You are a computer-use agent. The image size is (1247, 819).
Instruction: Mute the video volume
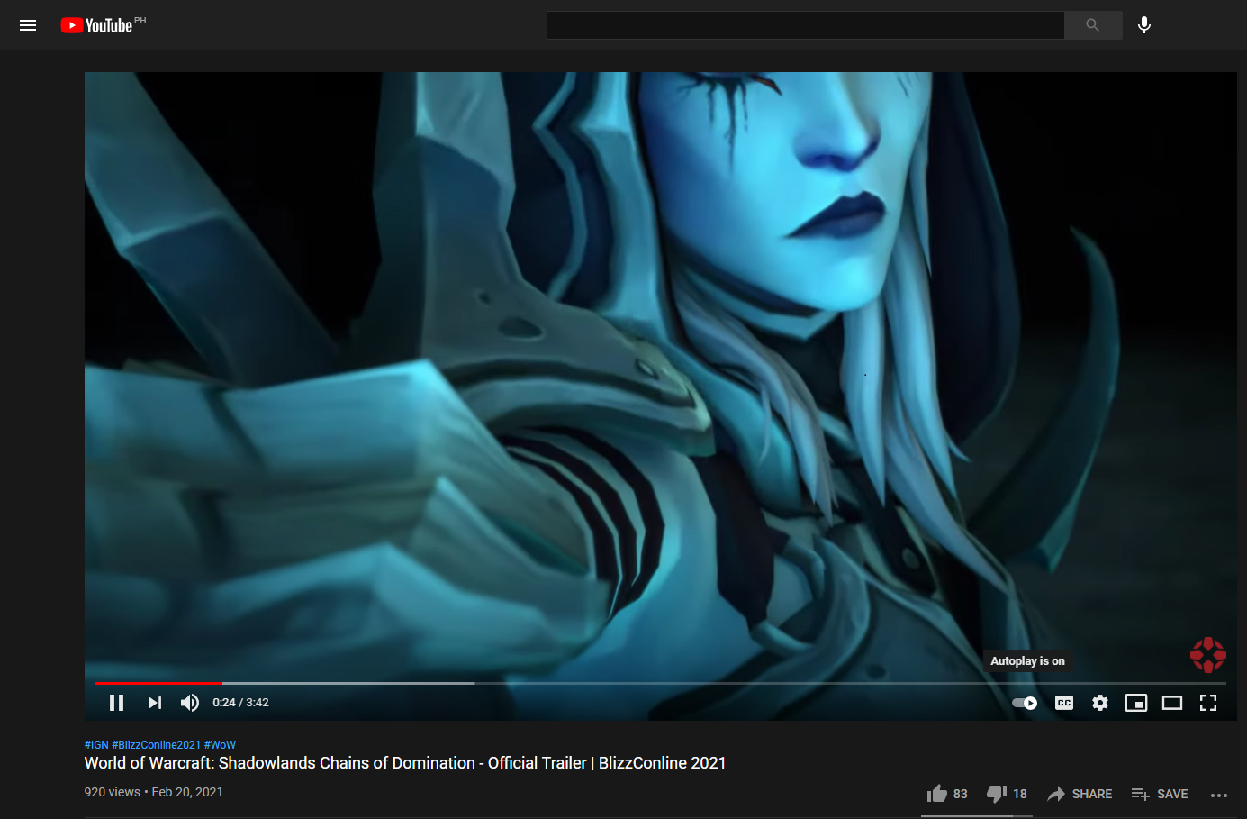tap(190, 703)
